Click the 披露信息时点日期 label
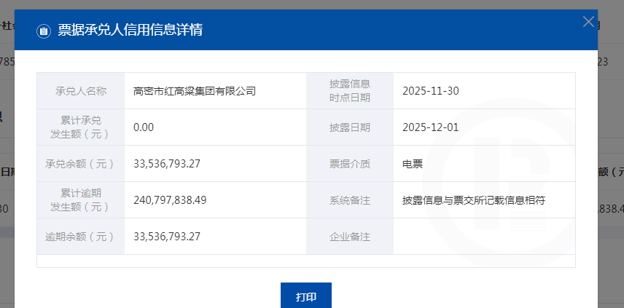This screenshot has height=308, width=624. pos(350,91)
